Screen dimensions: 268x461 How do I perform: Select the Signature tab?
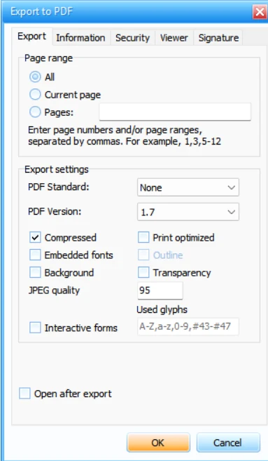pyautogui.click(x=218, y=38)
